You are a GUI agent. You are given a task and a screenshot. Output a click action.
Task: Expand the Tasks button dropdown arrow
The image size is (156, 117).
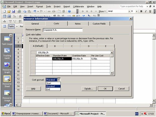(x=17, y=26)
